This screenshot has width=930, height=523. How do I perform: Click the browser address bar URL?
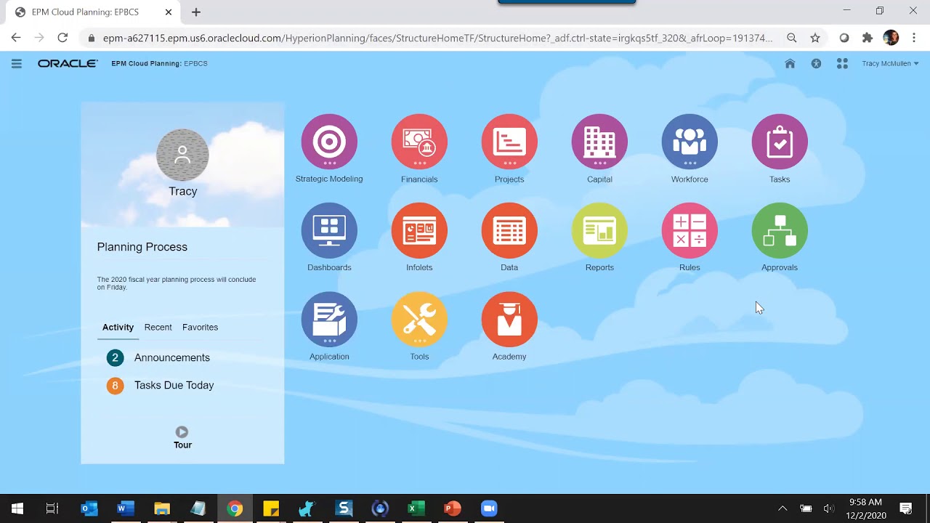tap(437, 38)
